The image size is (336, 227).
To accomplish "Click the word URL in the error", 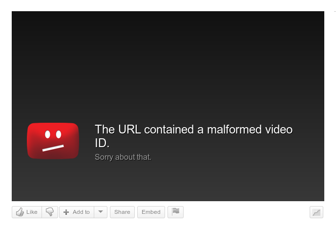I will (x=129, y=130).
